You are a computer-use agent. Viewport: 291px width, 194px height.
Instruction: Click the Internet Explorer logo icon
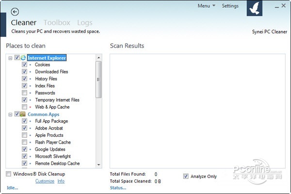(x=23, y=58)
